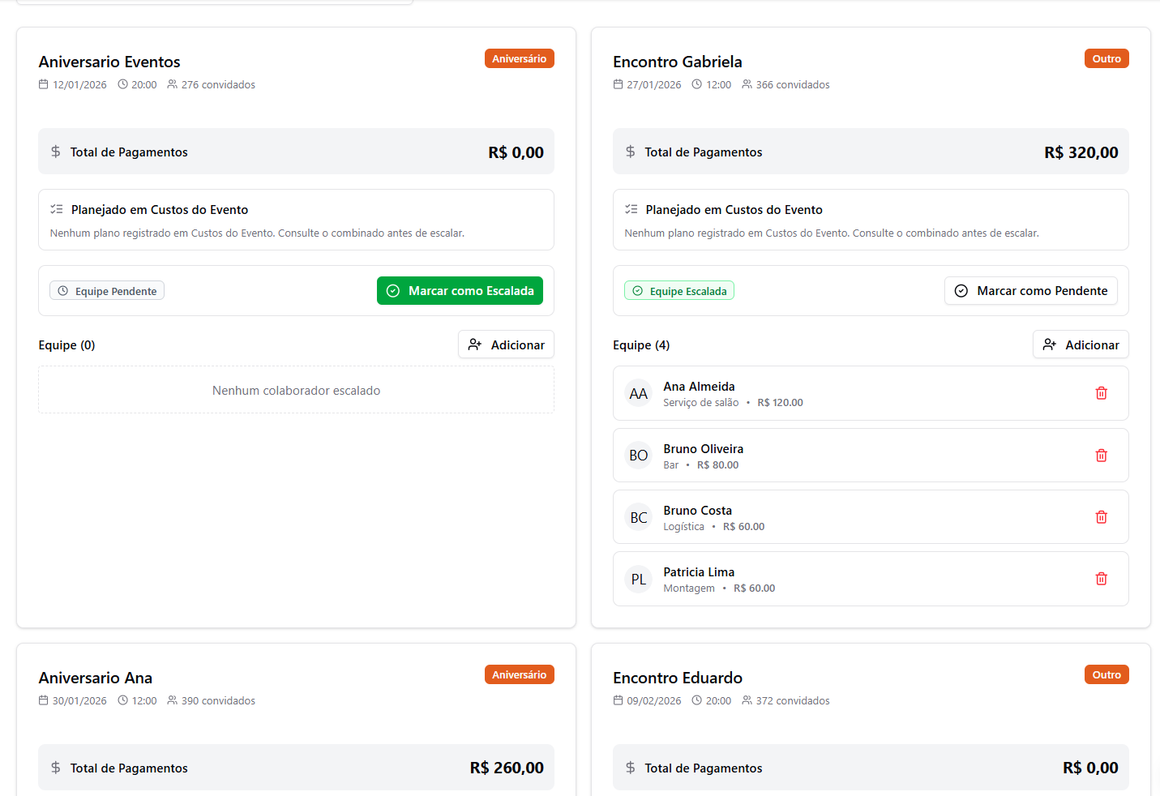This screenshot has height=796, width=1160.
Task: Click checklist icon in Aniversario Eventos plan
Action: point(57,209)
